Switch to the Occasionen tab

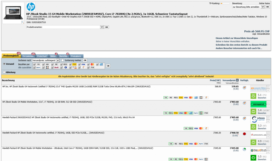click(28, 56)
